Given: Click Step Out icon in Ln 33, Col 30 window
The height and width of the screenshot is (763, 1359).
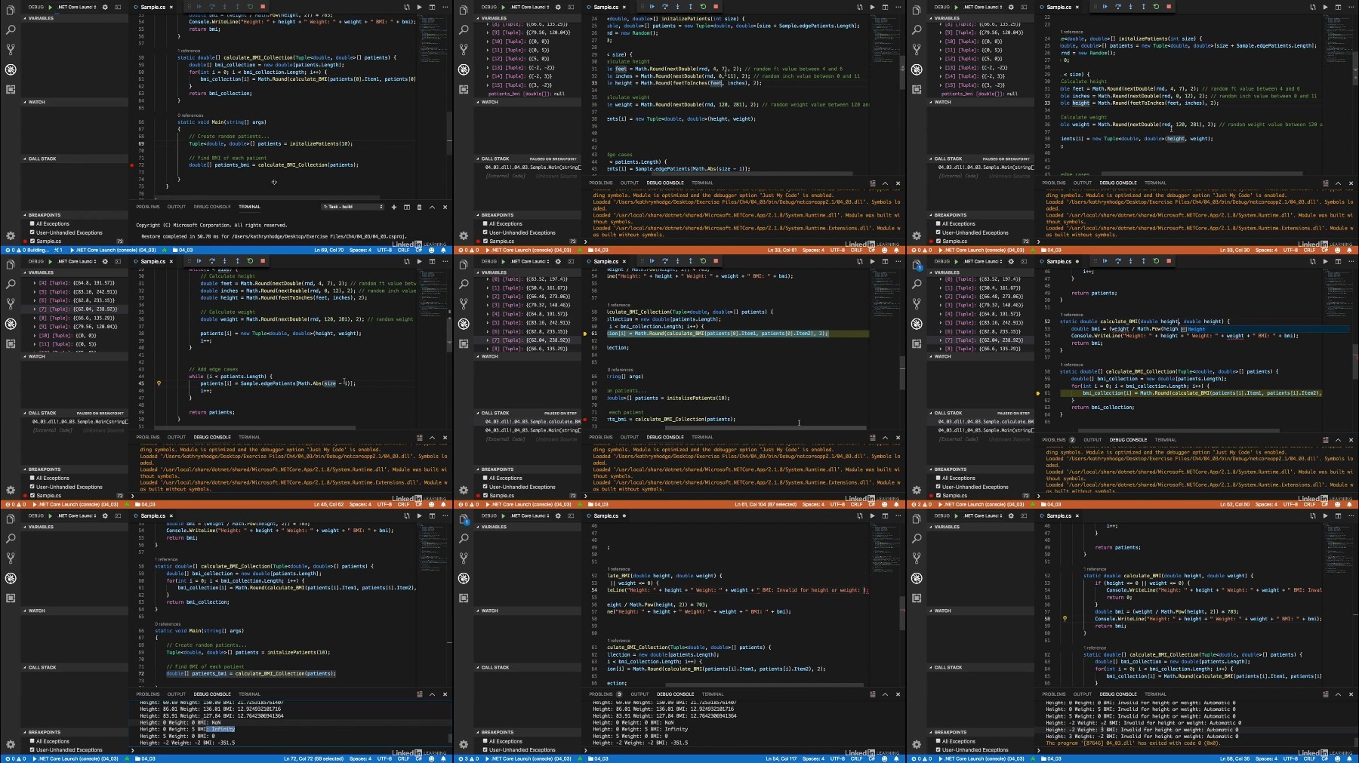Looking at the screenshot, I should point(1143,7).
